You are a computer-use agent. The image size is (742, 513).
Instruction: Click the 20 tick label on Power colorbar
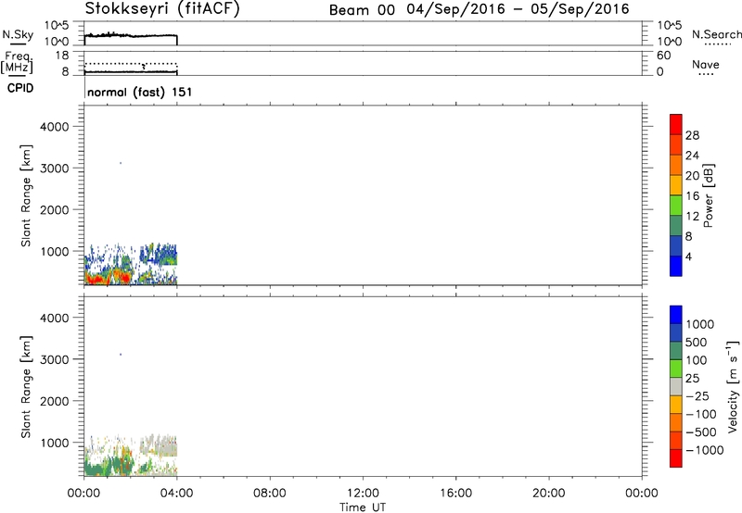click(692, 176)
